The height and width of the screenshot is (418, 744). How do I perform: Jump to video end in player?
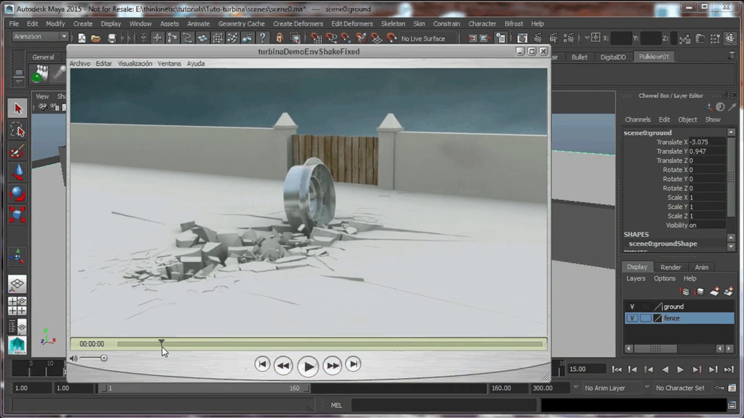click(353, 364)
